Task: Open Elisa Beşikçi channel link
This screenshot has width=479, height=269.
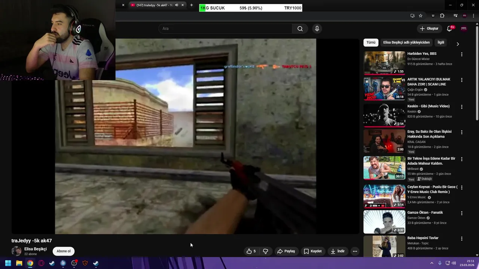Action: [x=36, y=249]
